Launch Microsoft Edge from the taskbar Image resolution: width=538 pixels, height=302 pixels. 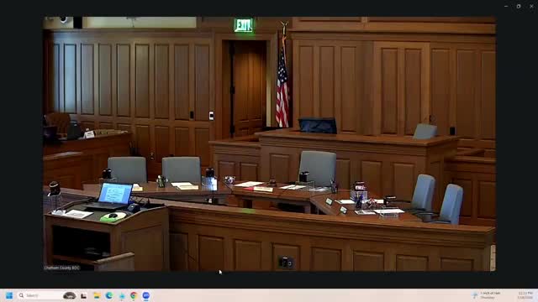coord(109,295)
